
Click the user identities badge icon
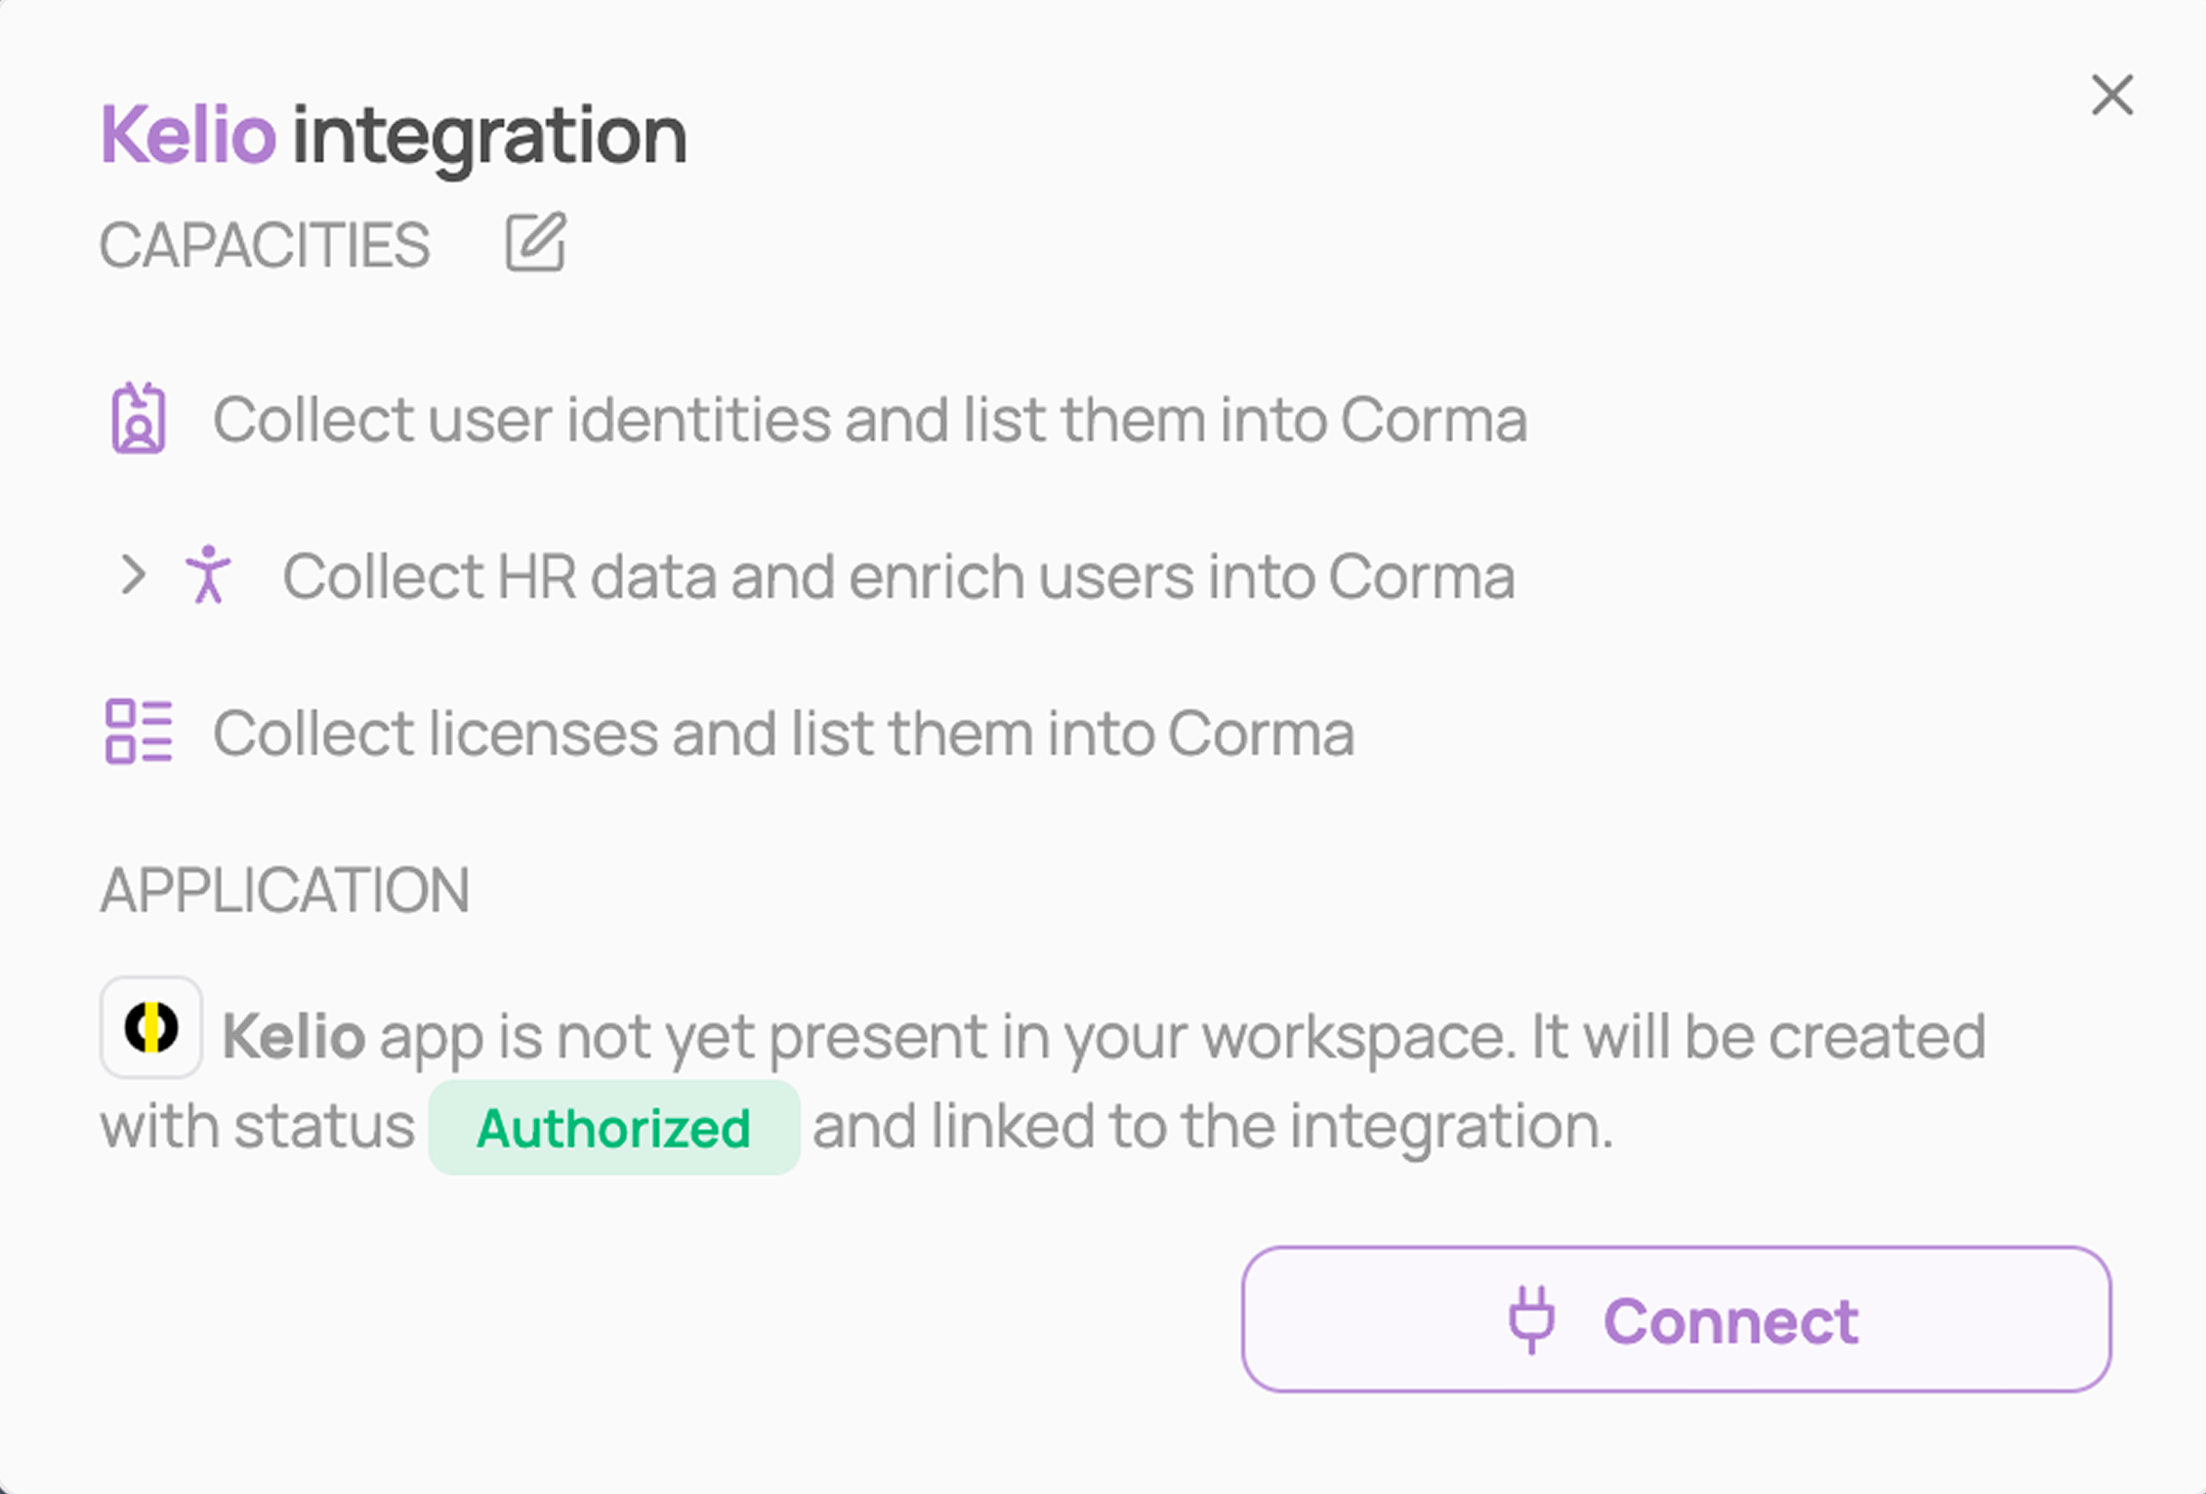[x=139, y=419]
